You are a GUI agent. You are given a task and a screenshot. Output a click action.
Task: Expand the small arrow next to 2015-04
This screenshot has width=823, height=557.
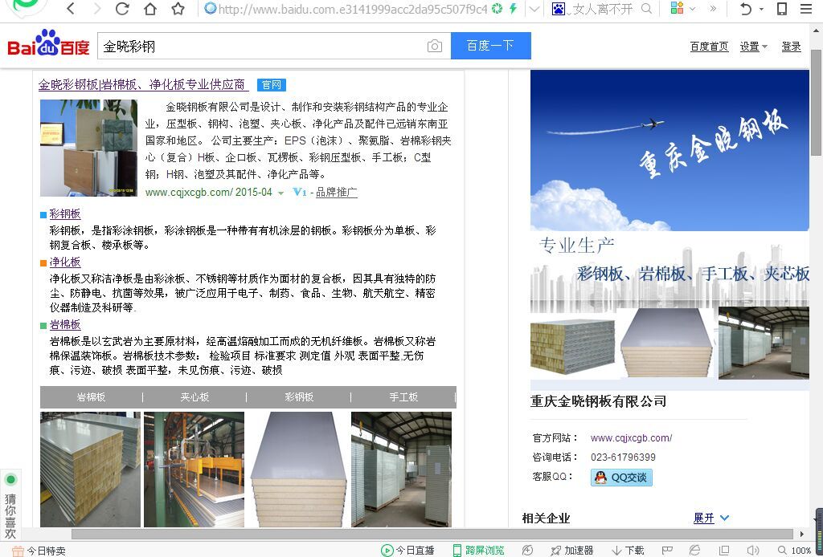(280, 193)
